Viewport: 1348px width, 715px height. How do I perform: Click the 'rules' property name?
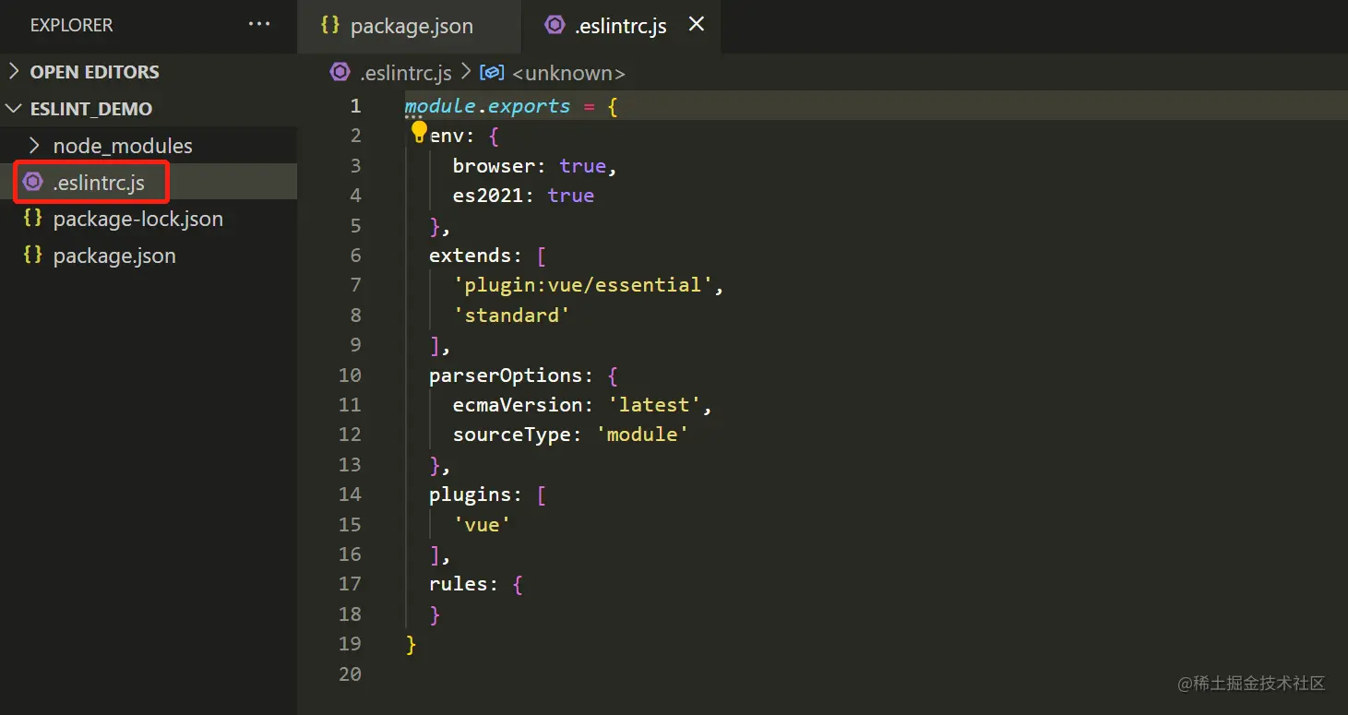(459, 584)
